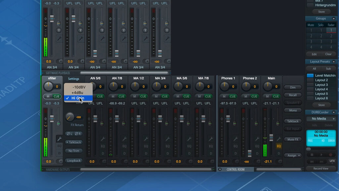Click the Main channel volume fader
Viewport: 339px width, 191px height.
[271, 137]
